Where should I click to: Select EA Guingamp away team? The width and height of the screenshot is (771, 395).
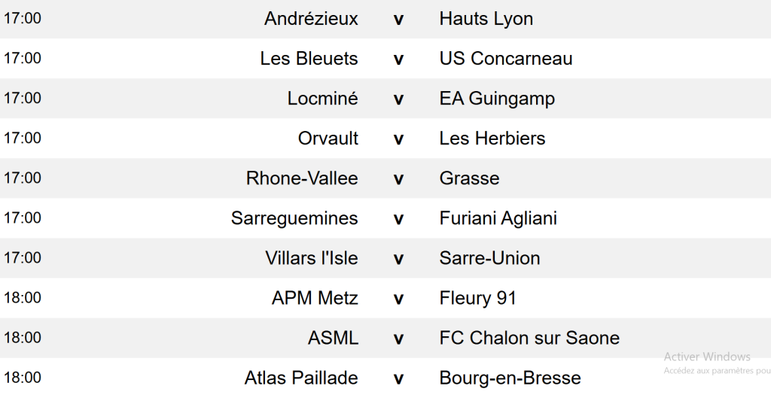click(497, 99)
